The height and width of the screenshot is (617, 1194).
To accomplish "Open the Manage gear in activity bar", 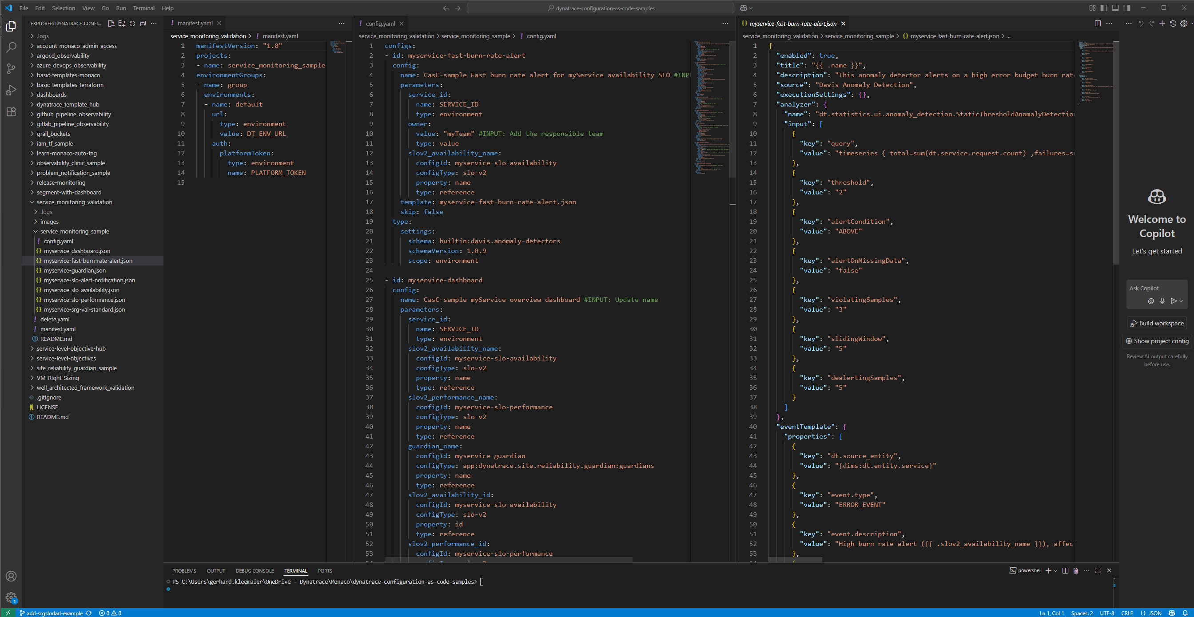I will click(11, 597).
